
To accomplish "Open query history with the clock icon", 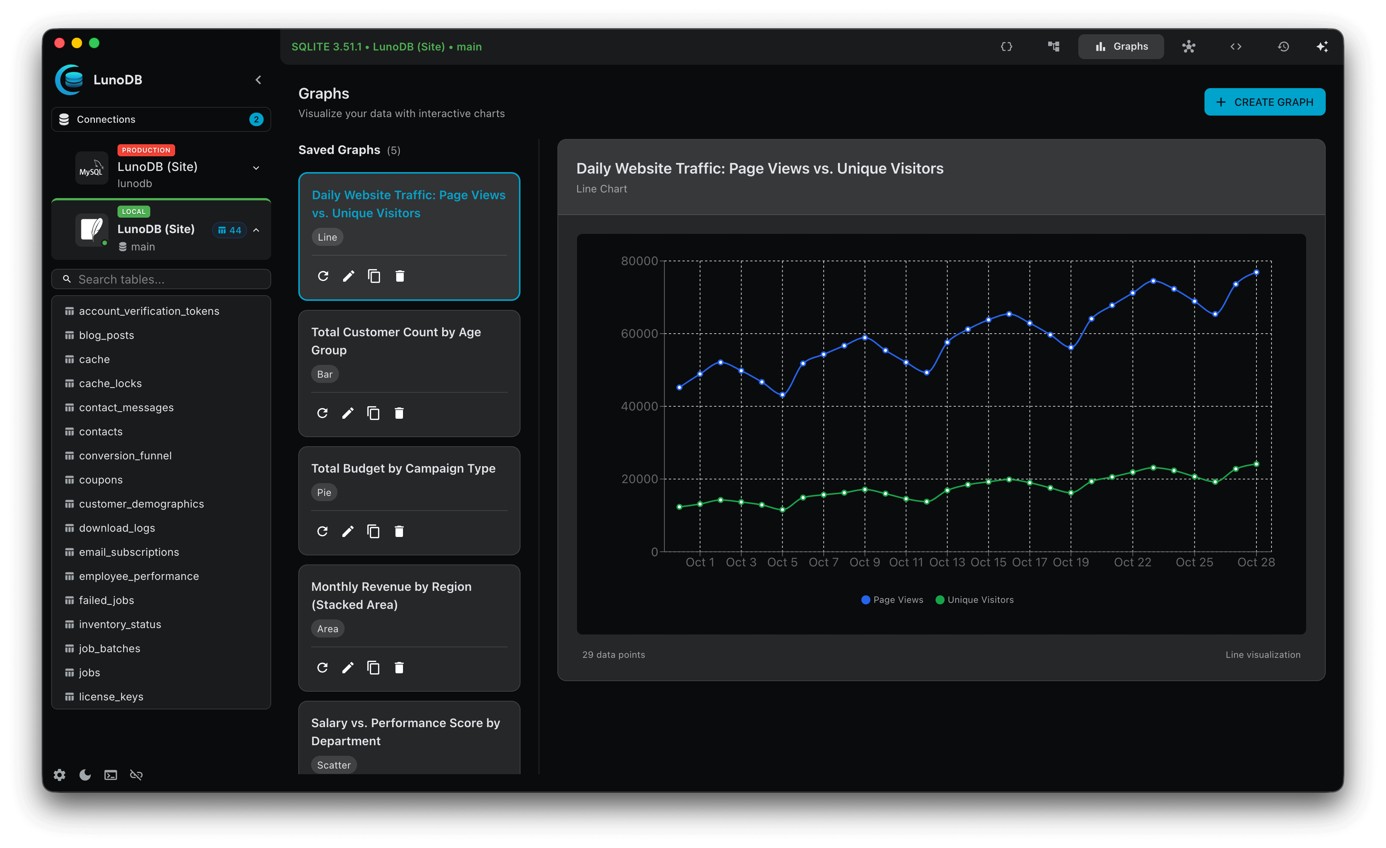I will point(1283,46).
